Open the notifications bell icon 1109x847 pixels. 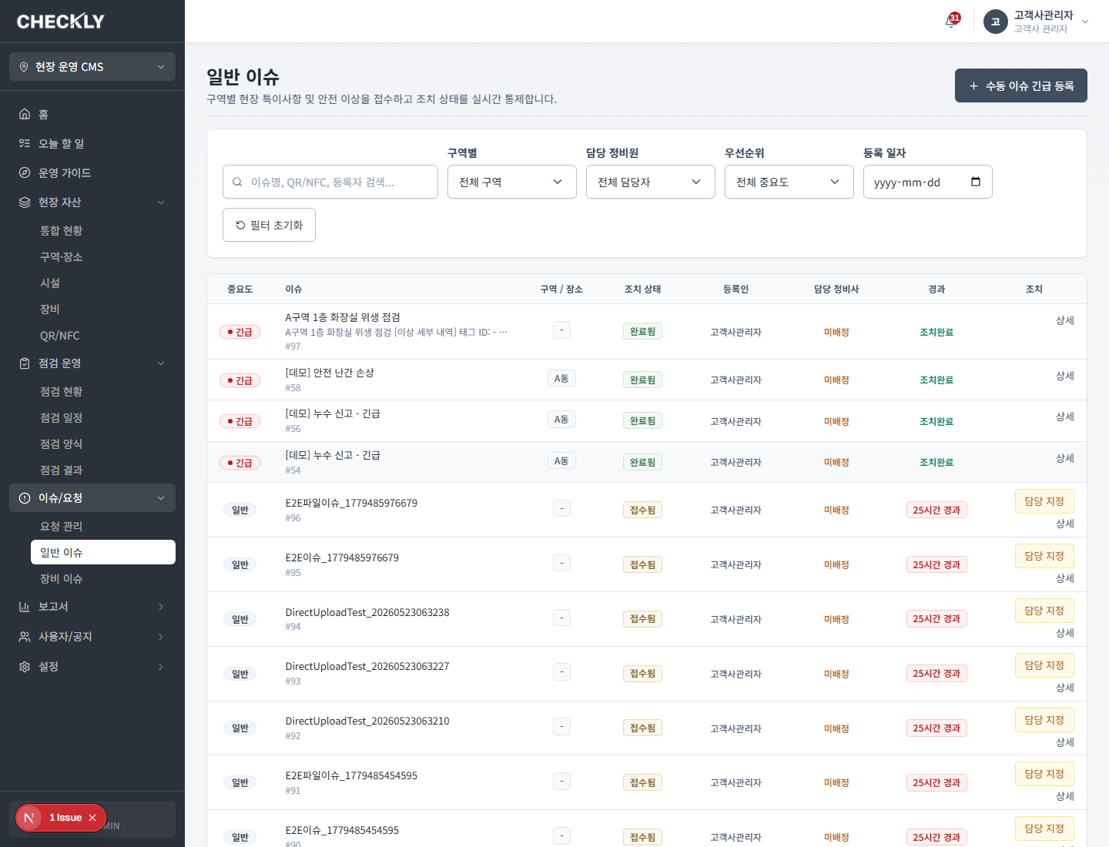pyautogui.click(x=951, y=21)
